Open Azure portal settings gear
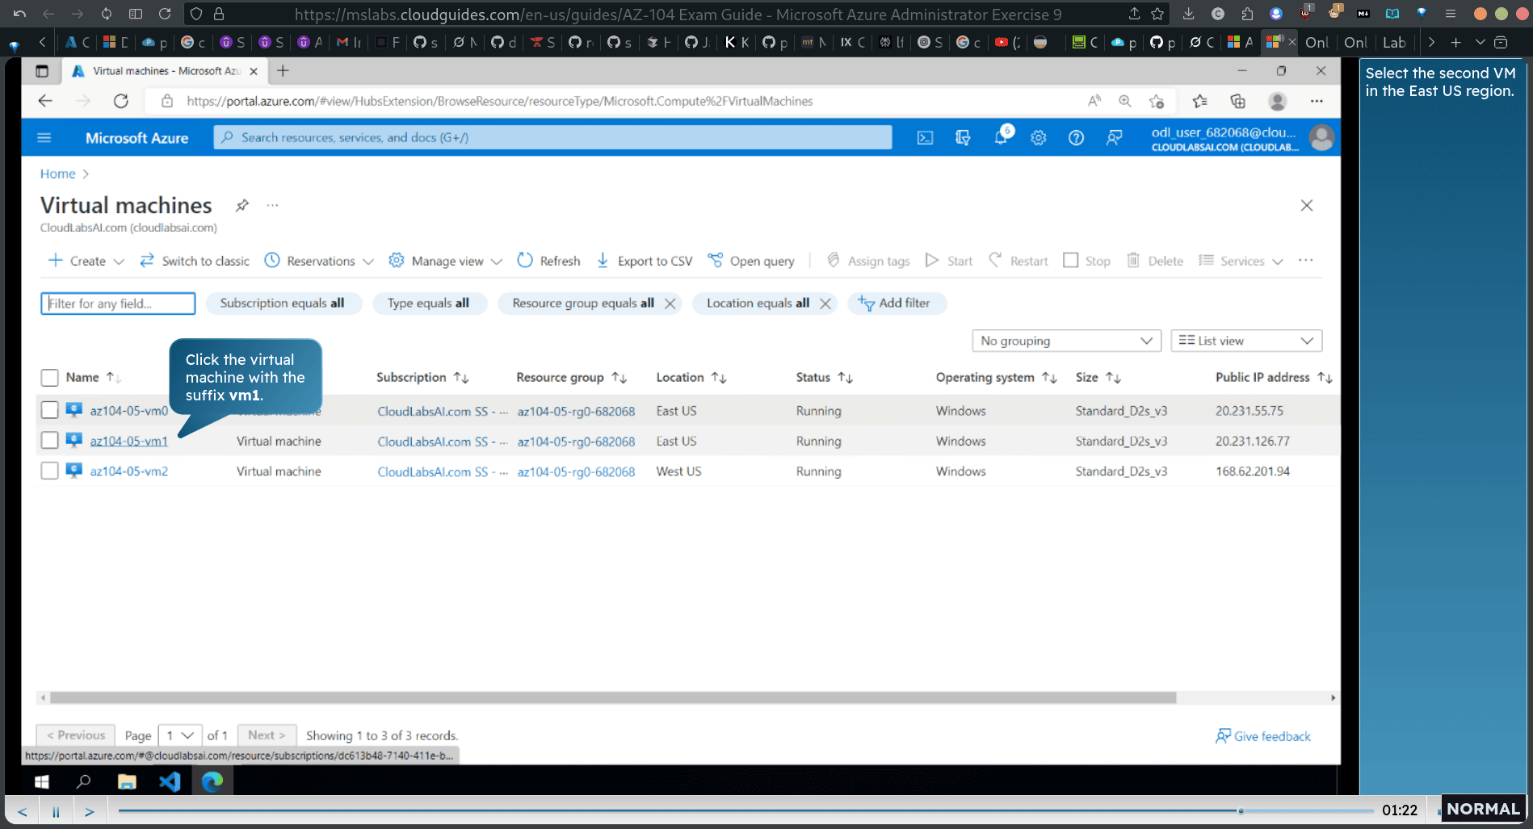Screen dimensions: 1533x829 [1039, 138]
